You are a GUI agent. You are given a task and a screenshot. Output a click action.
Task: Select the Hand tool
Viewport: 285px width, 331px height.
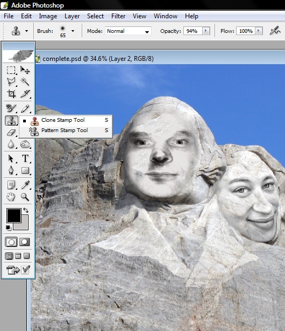coord(11,197)
